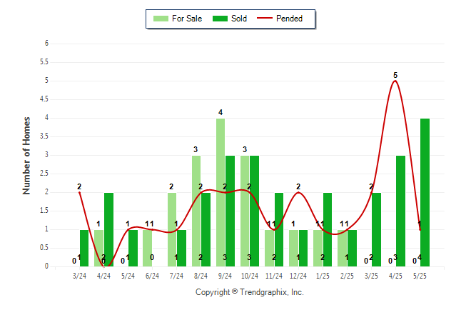Click the 9/24 For Sale bar

click(x=221, y=193)
